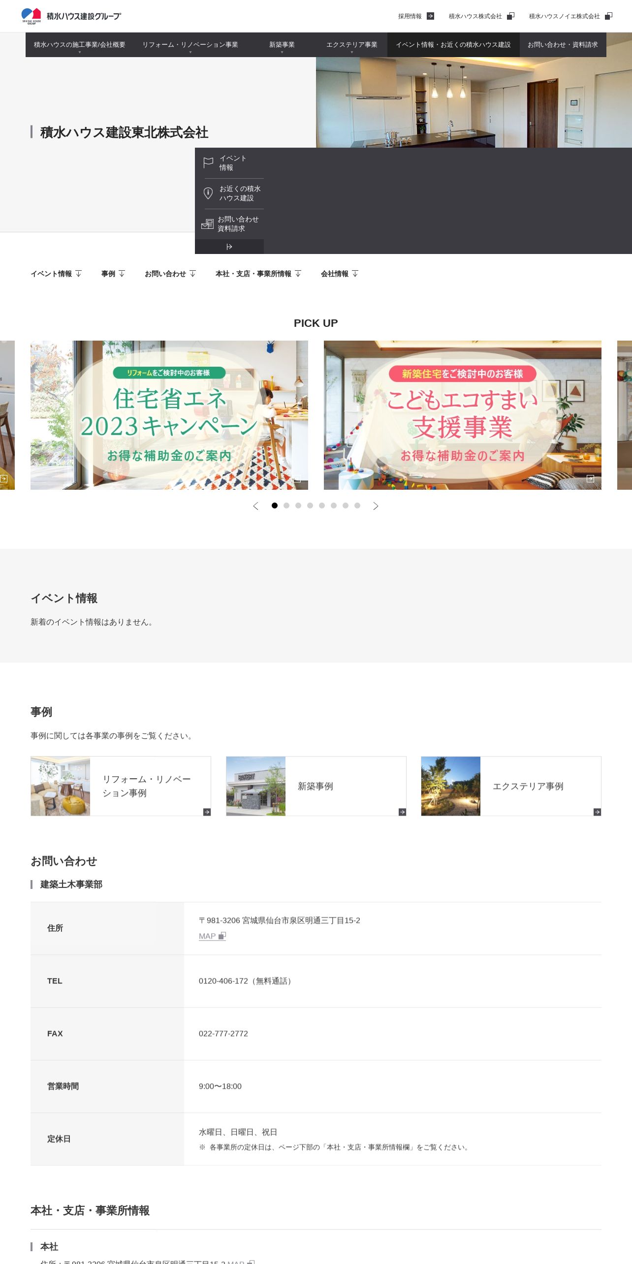This screenshot has height=1264, width=632.
Task: Open リフォーム・リノベーション事例 card
Action: coord(121,786)
